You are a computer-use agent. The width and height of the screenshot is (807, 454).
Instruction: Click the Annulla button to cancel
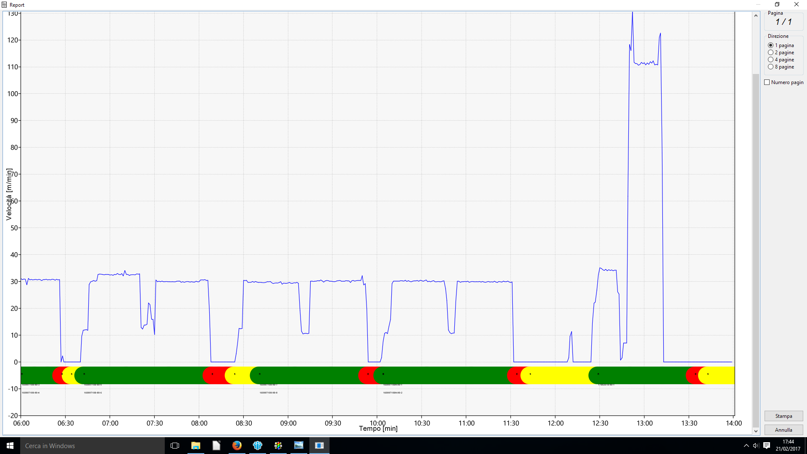(x=783, y=430)
